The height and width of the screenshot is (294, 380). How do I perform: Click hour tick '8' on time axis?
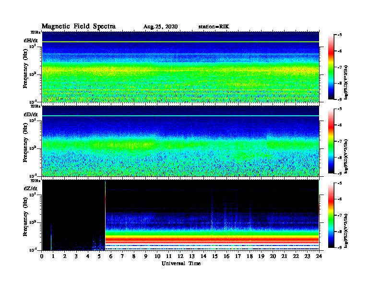[134, 256]
